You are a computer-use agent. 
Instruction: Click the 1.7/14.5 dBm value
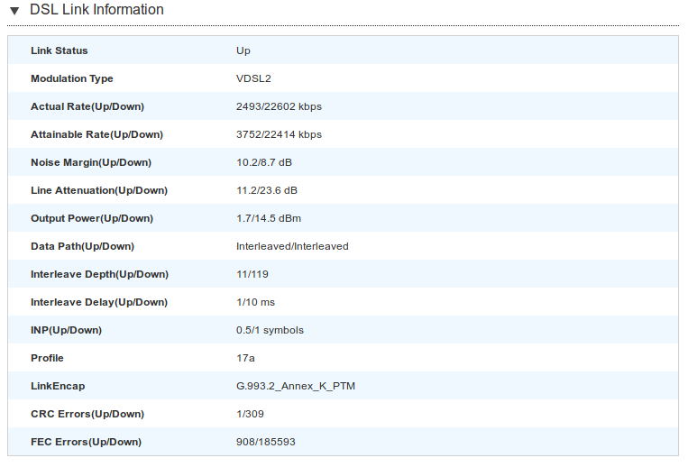click(x=269, y=218)
